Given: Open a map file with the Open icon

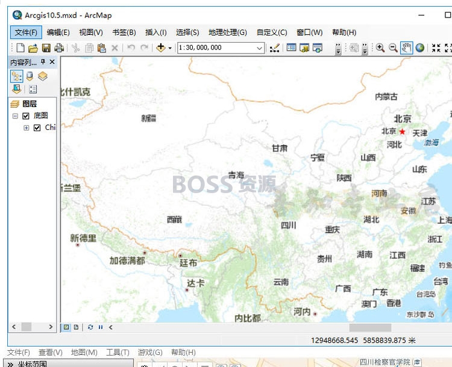Looking at the screenshot, I should [33, 48].
